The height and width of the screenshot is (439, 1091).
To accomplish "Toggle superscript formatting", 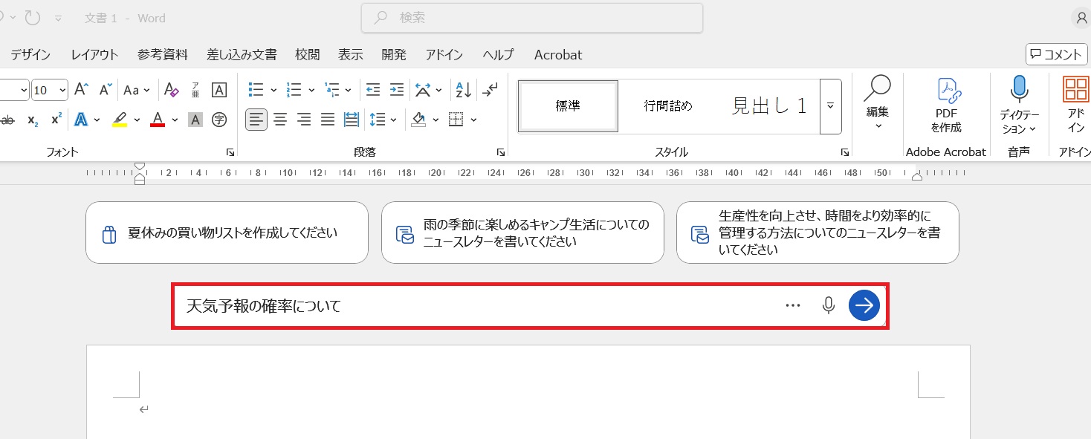I will tap(56, 120).
